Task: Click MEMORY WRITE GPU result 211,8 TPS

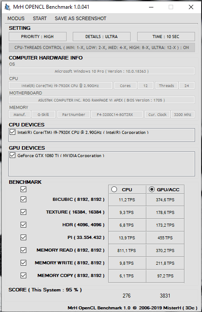Action: 165,263
